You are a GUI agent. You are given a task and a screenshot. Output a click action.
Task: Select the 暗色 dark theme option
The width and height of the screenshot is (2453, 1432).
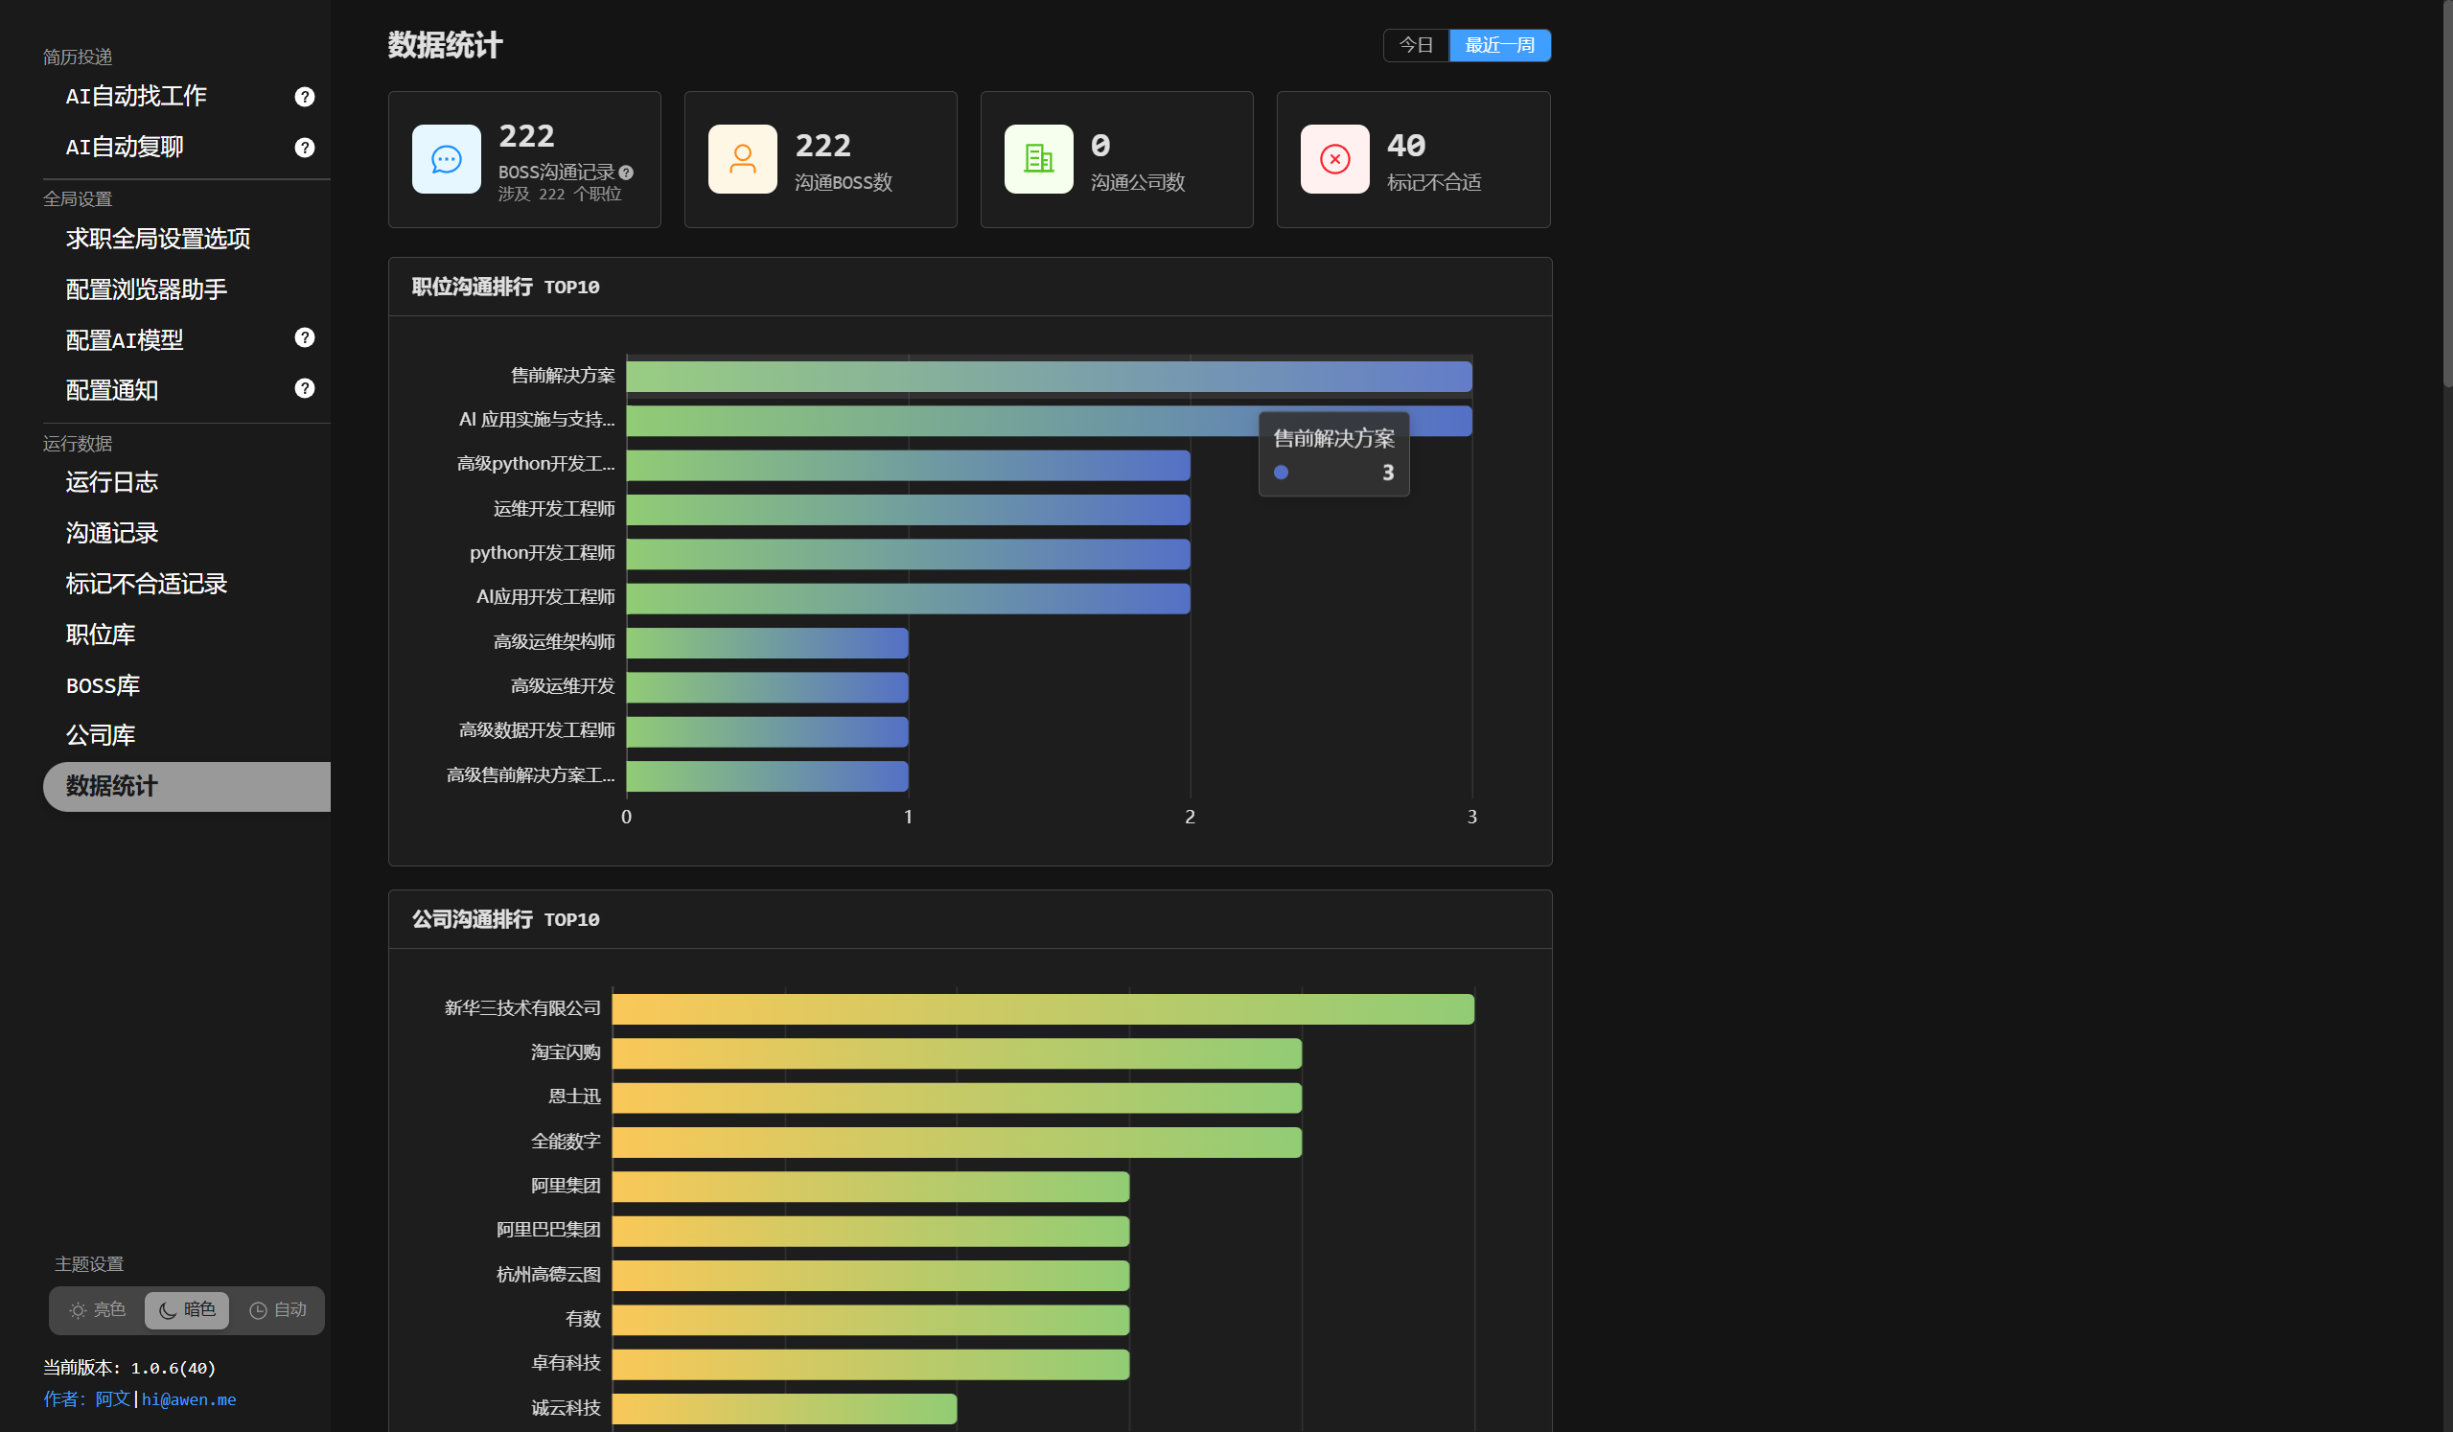tap(187, 1310)
